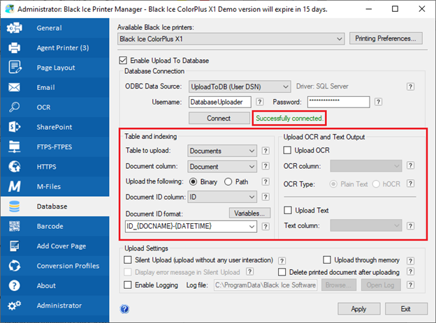The image size is (436, 323).
Task: Check Delete printed document after uploading
Action: pos(282,272)
